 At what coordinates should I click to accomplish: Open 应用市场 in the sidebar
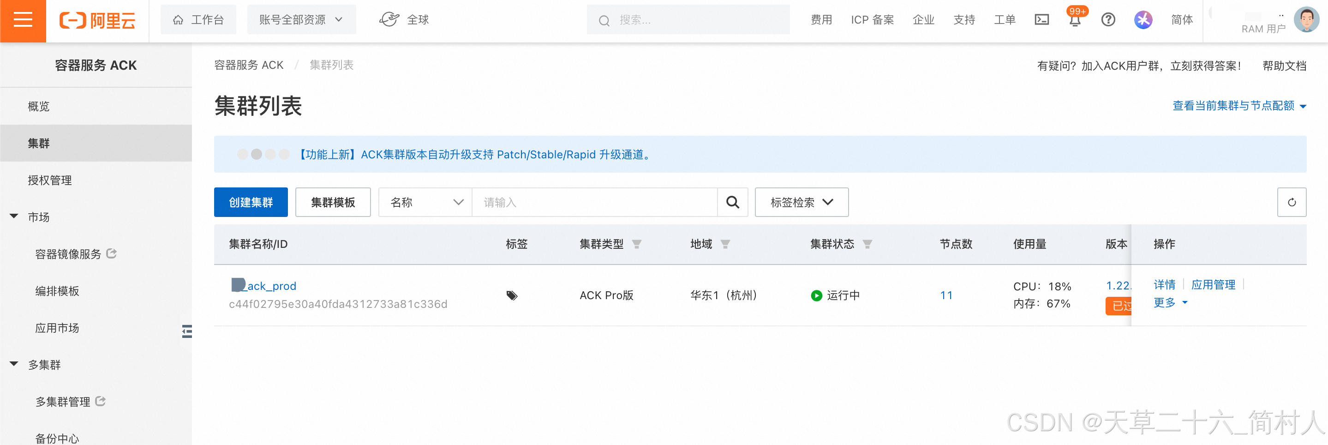(x=57, y=328)
